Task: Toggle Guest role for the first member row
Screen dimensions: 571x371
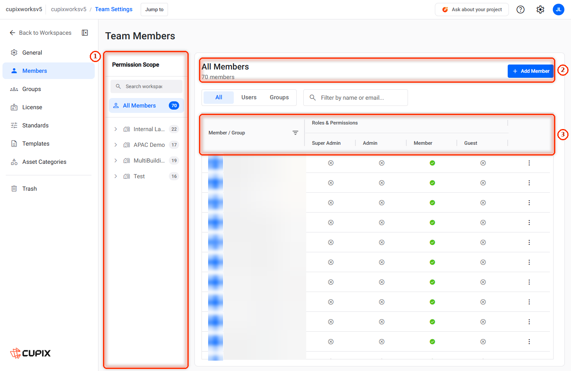Action: [483, 163]
